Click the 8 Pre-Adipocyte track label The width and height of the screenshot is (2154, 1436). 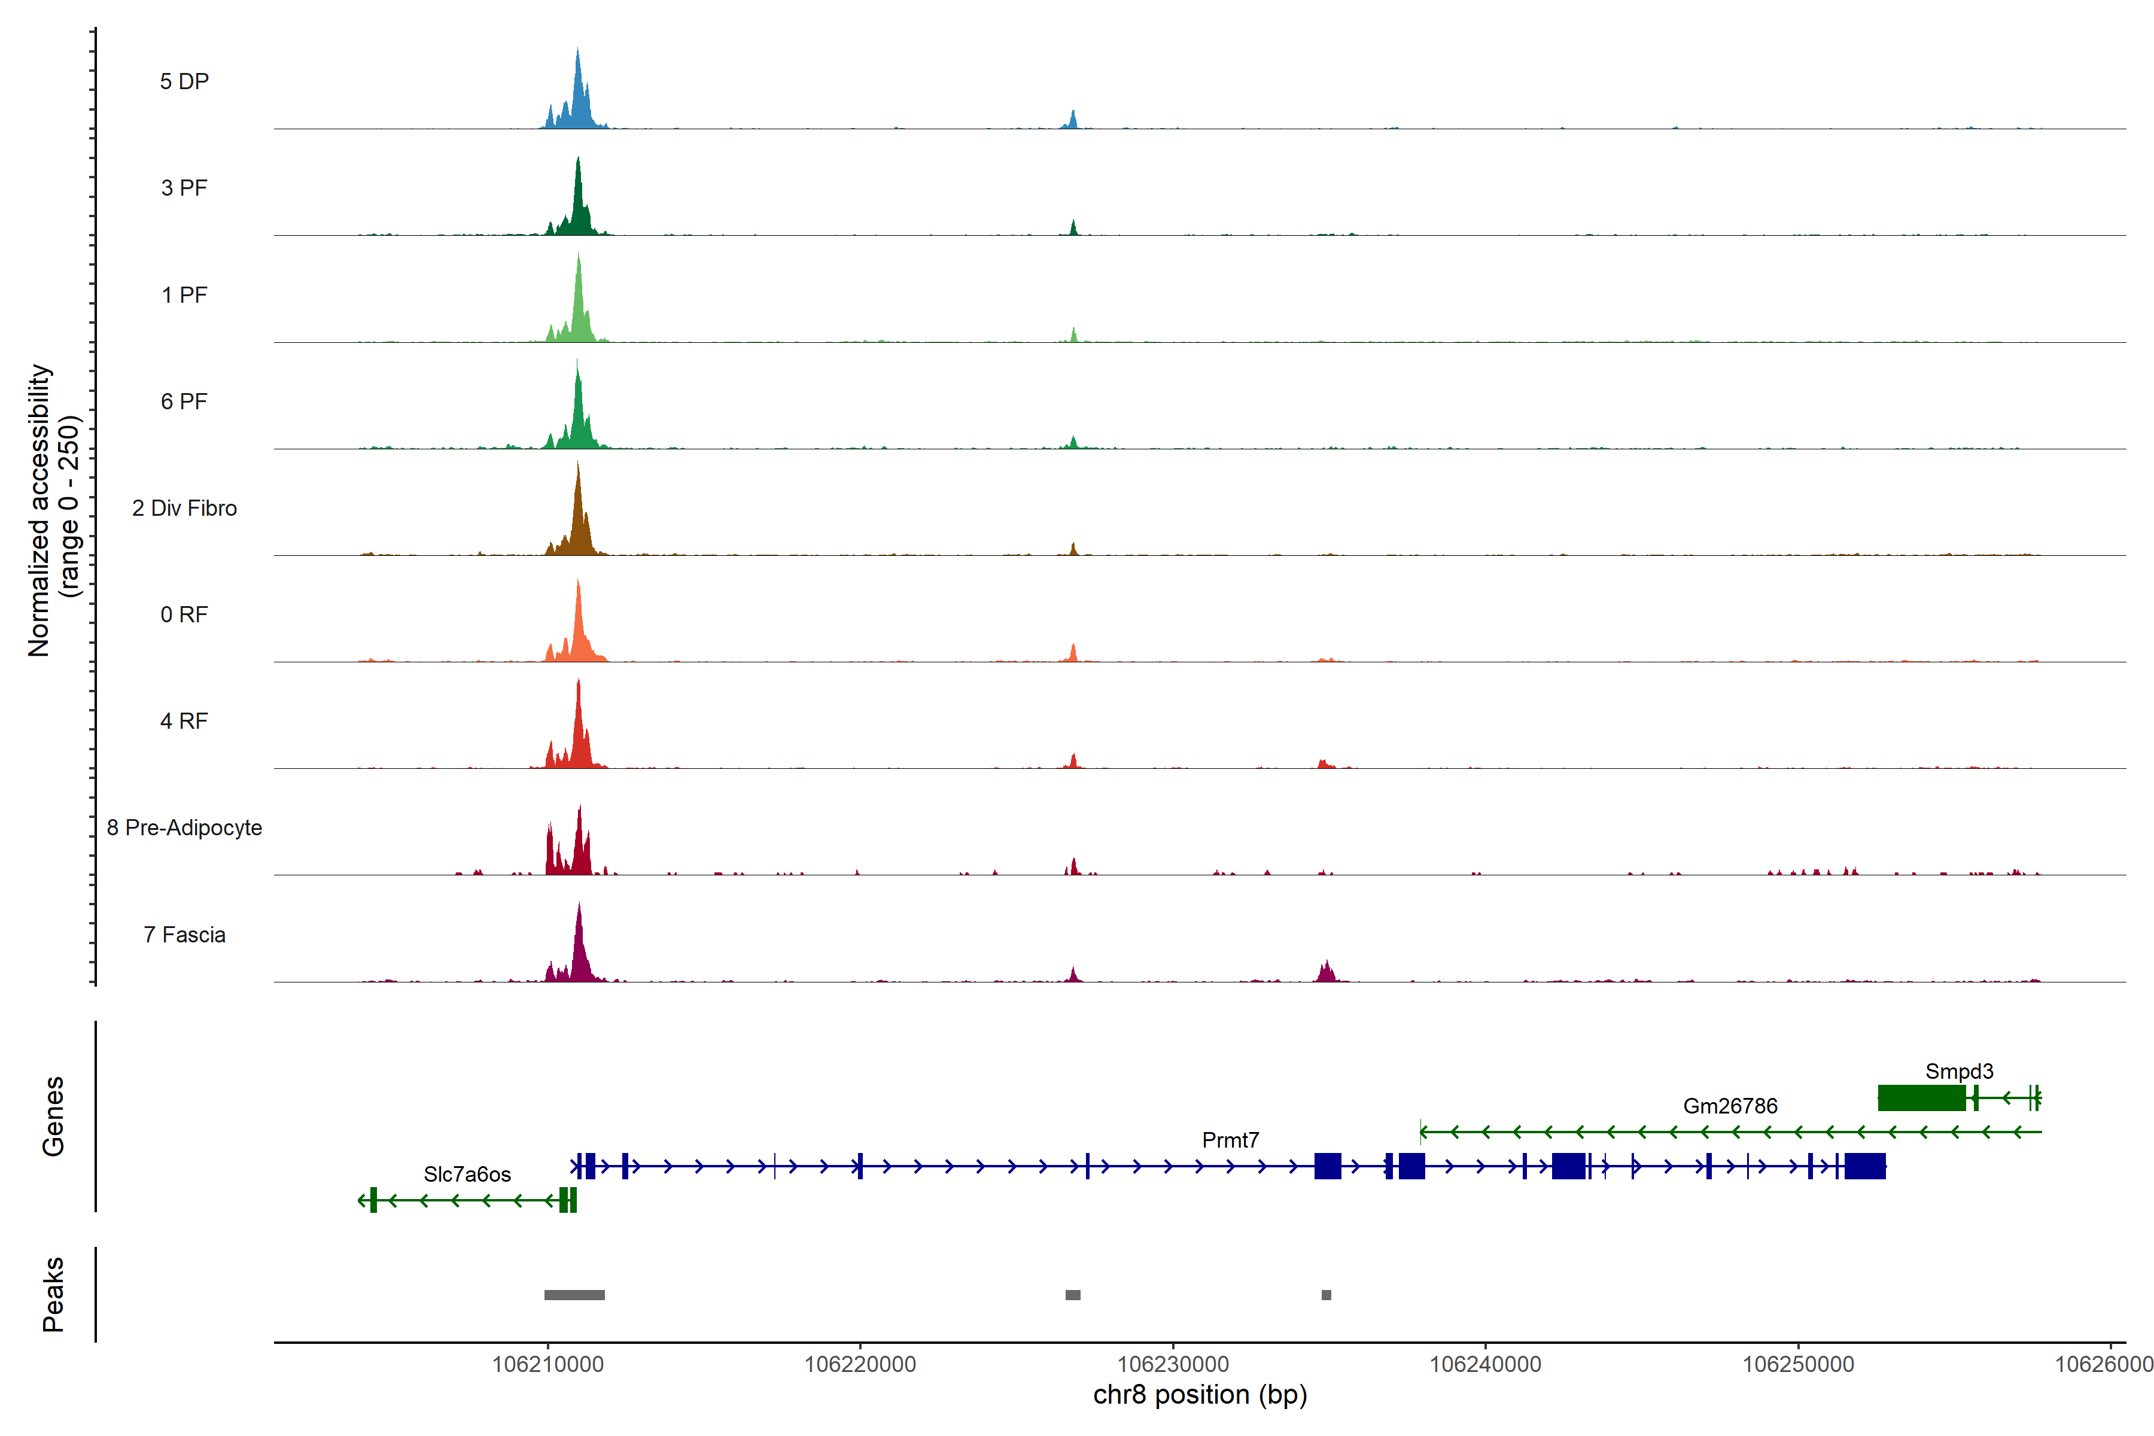[x=184, y=828]
